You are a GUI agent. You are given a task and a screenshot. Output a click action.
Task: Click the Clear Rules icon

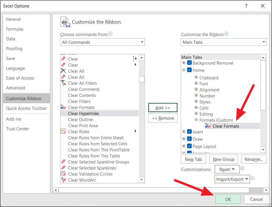tap(63, 131)
